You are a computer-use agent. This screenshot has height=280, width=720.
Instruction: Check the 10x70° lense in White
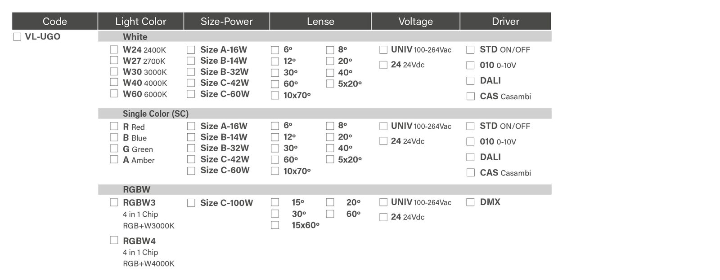pos(275,95)
